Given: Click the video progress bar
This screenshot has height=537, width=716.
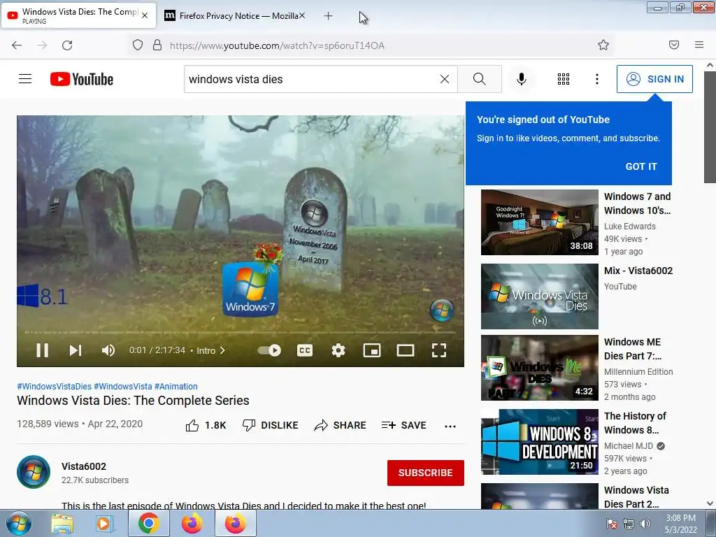Looking at the screenshot, I should pos(241,332).
